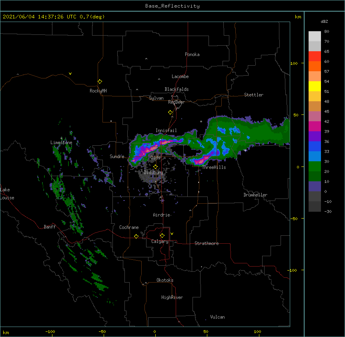Select the Calgary label
This screenshot has height=337, width=345.
coord(160,241)
